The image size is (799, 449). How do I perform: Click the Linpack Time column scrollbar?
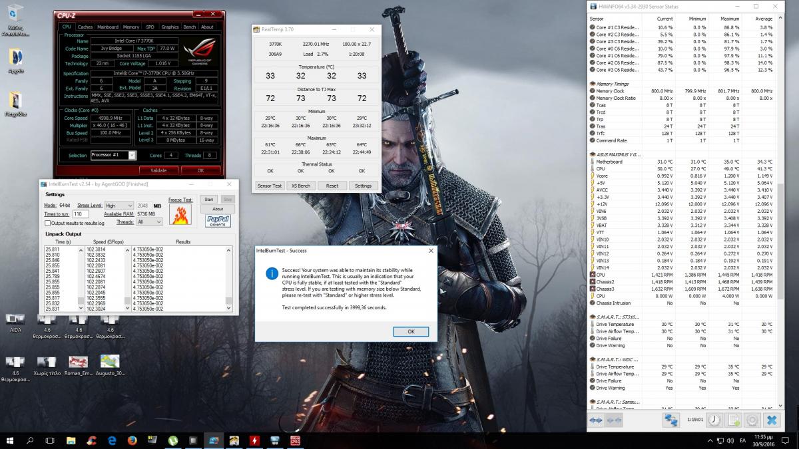click(x=81, y=279)
